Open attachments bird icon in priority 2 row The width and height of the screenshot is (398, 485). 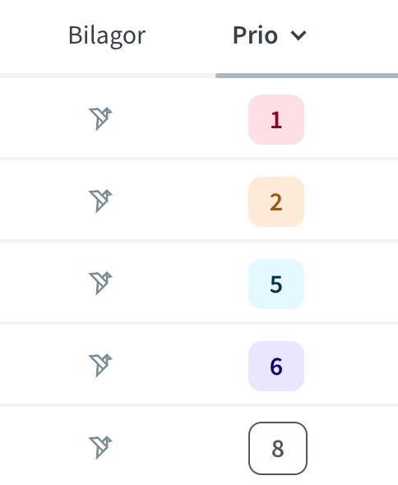pos(100,201)
